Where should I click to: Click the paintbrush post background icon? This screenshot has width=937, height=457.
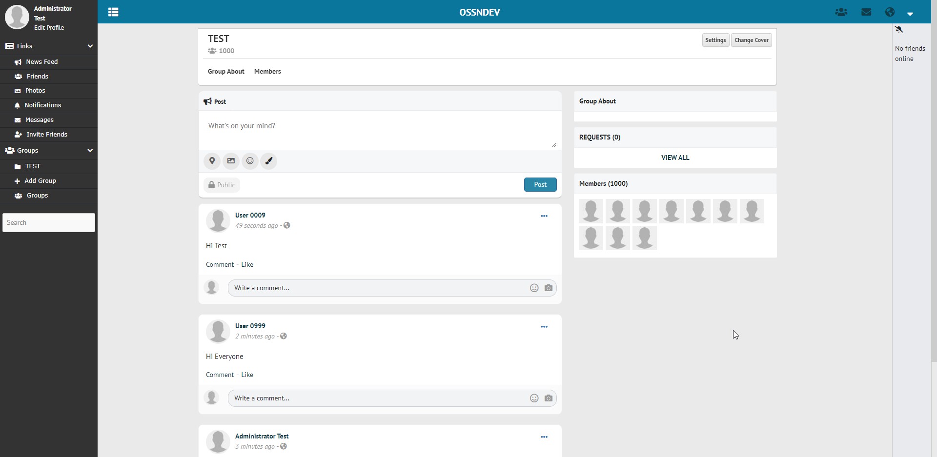click(x=269, y=161)
